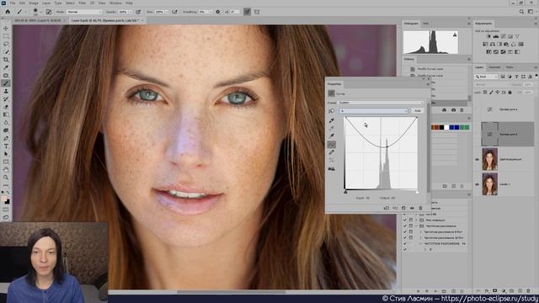
Task: Open the Properties panel menu
Action: (x=428, y=84)
